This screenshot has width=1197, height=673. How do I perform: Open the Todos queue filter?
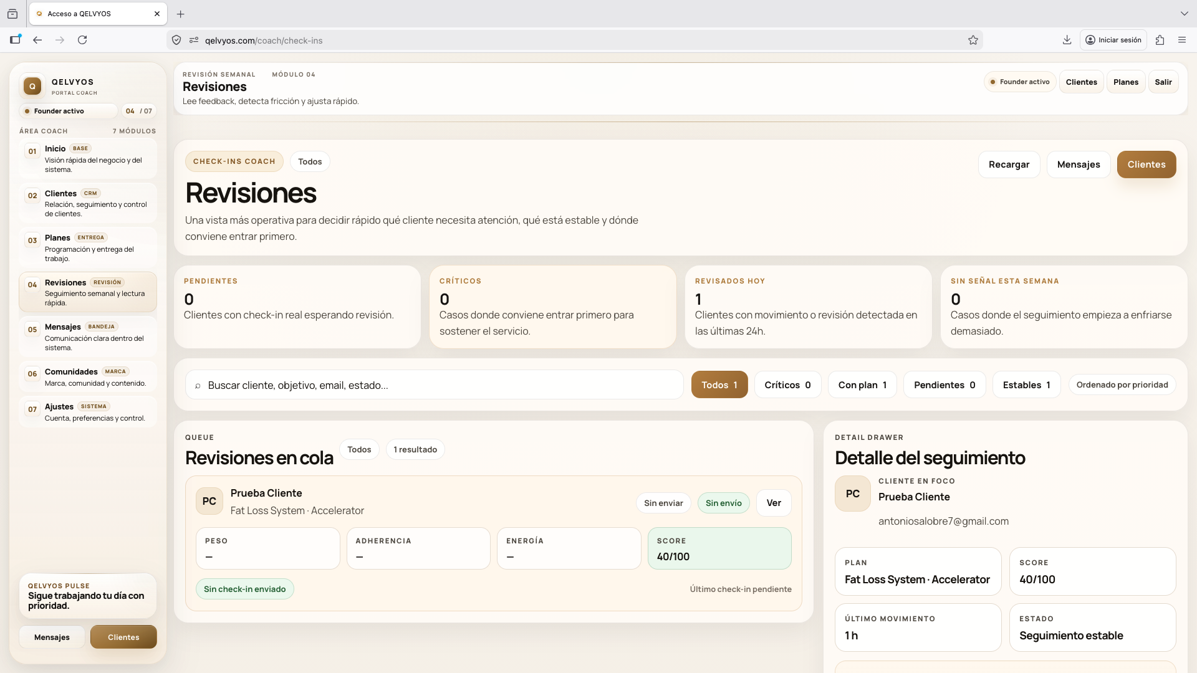pos(359,449)
